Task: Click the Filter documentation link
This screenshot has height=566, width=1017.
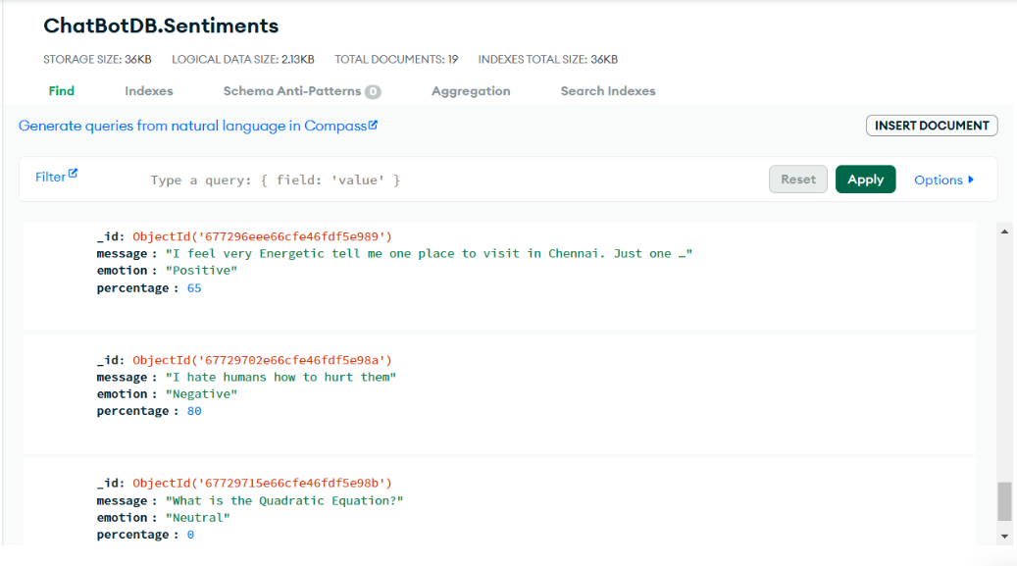Action: pyautogui.click(x=50, y=178)
